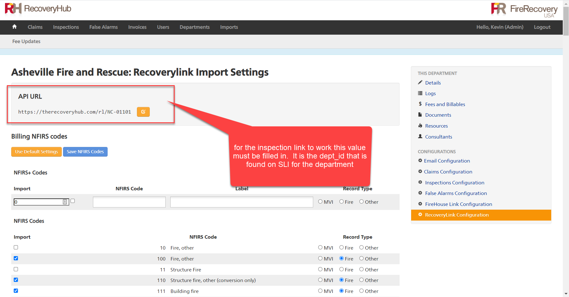The height and width of the screenshot is (297, 569).
Task: Click the orange edit API URL icon
Action: 143,112
